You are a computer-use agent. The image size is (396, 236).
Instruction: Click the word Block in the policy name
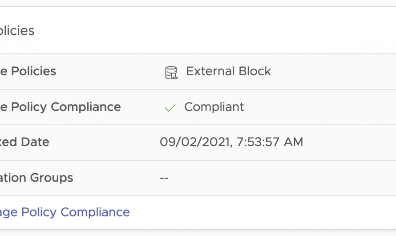pos(255,71)
